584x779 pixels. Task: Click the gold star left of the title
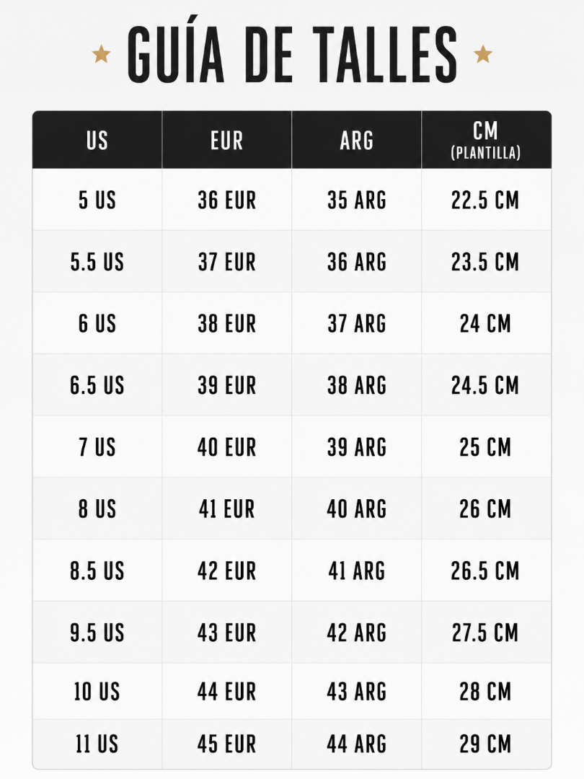click(102, 53)
